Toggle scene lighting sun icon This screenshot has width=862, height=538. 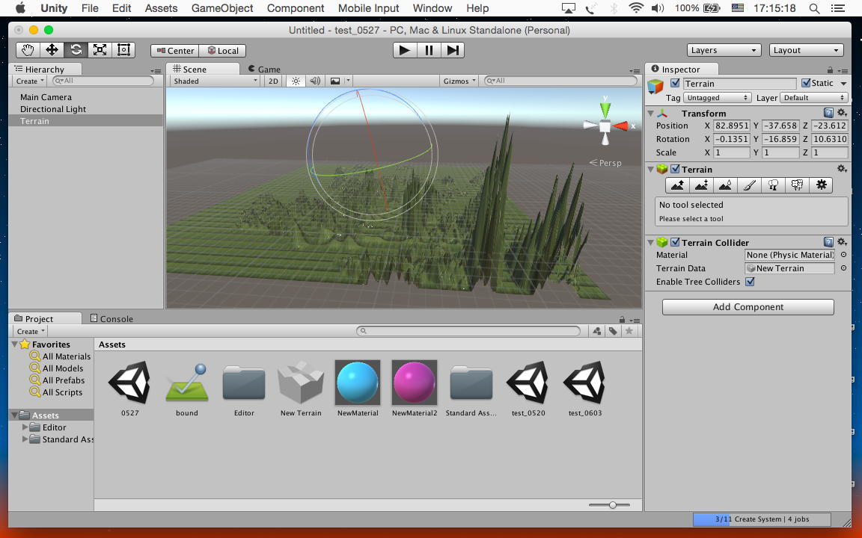coord(296,81)
